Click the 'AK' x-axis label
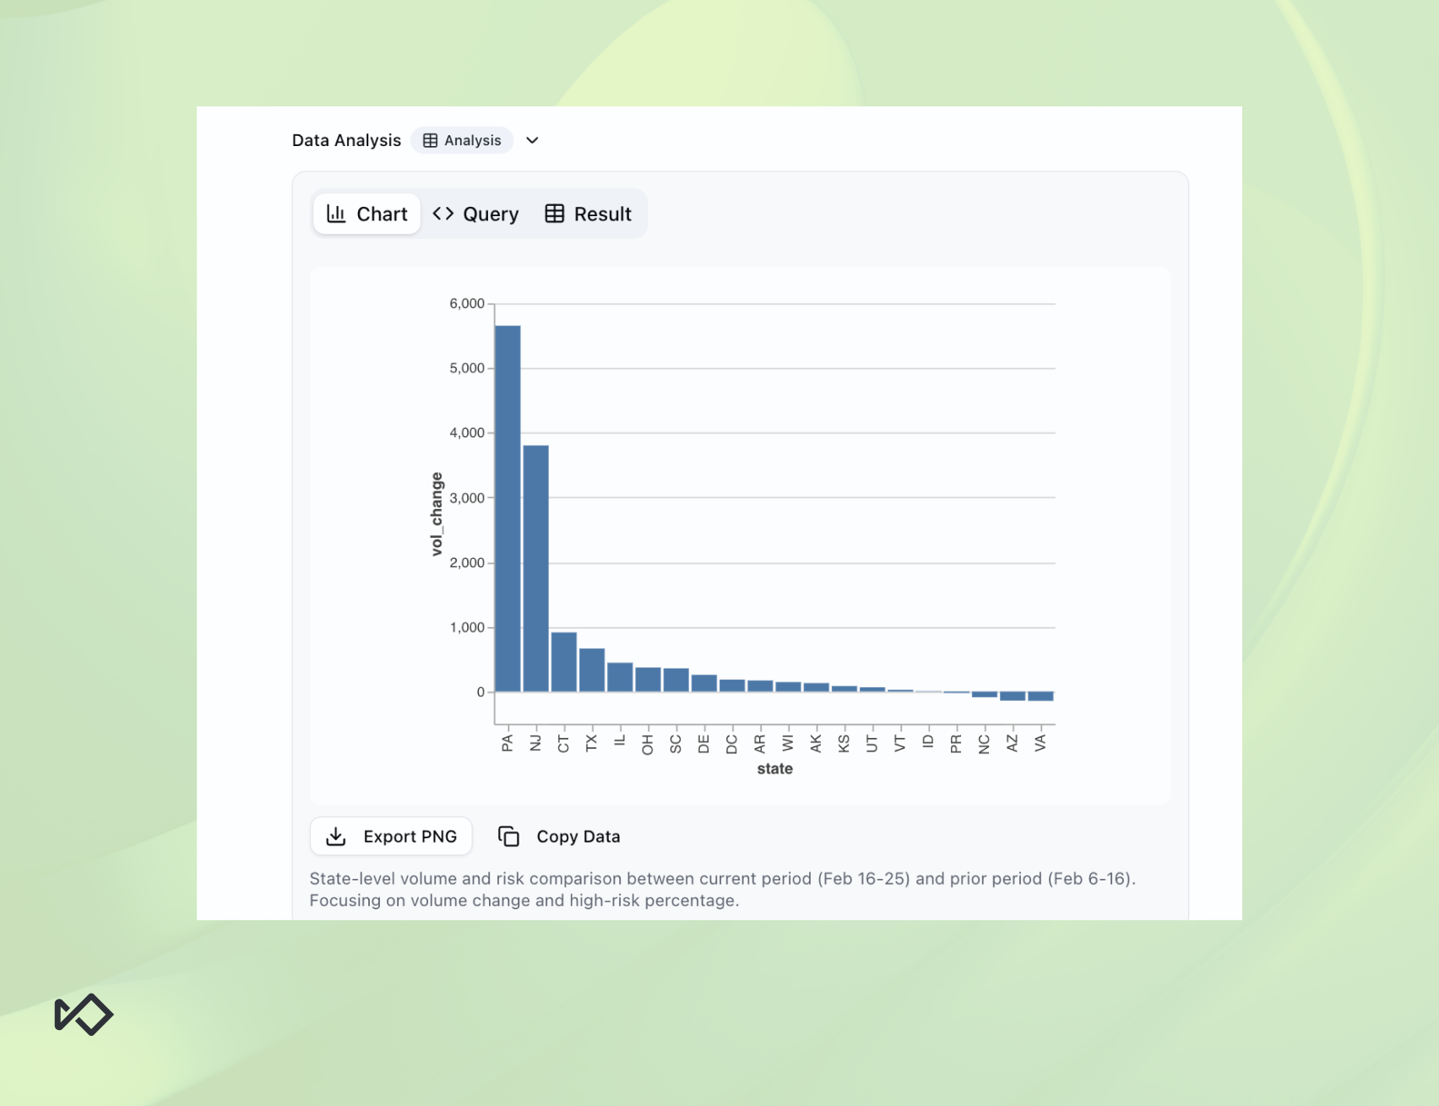Screen dimensions: 1439x1106 coord(816,743)
